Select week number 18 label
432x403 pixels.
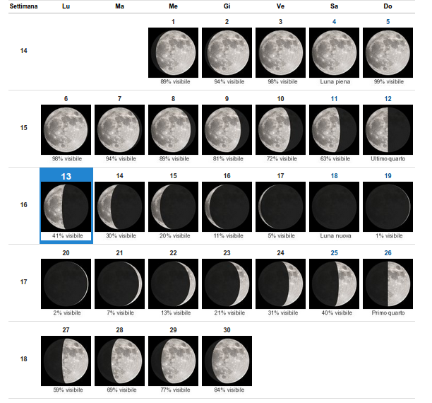tap(23, 359)
